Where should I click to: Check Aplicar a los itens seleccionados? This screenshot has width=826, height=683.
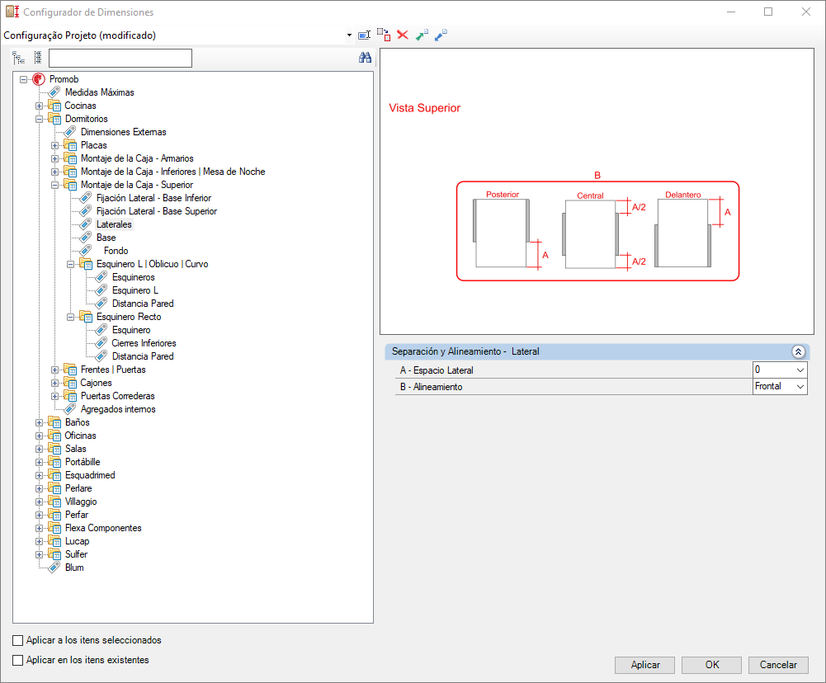18,640
